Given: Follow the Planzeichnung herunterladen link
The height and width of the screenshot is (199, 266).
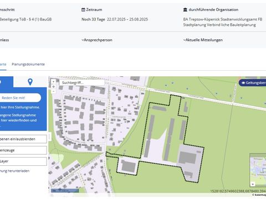Looking at the screenshot, I should 14,171.
